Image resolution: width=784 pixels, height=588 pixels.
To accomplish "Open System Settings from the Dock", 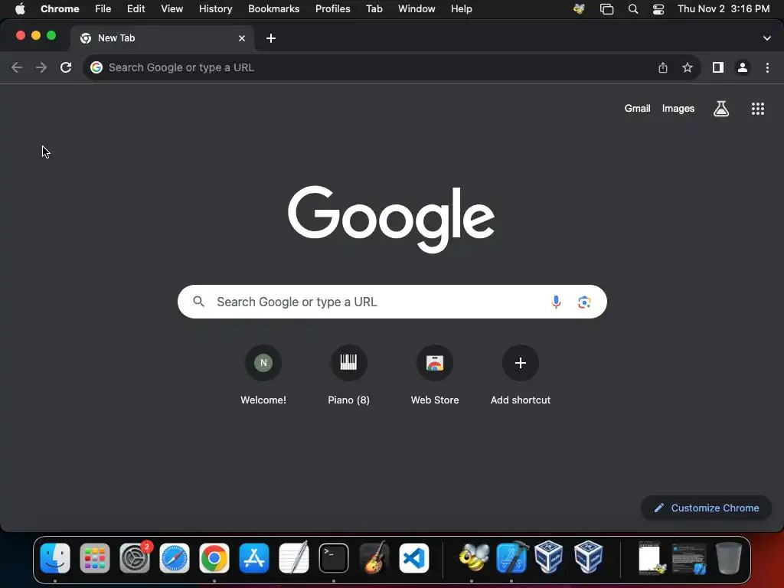I will (x=135, y=558).
